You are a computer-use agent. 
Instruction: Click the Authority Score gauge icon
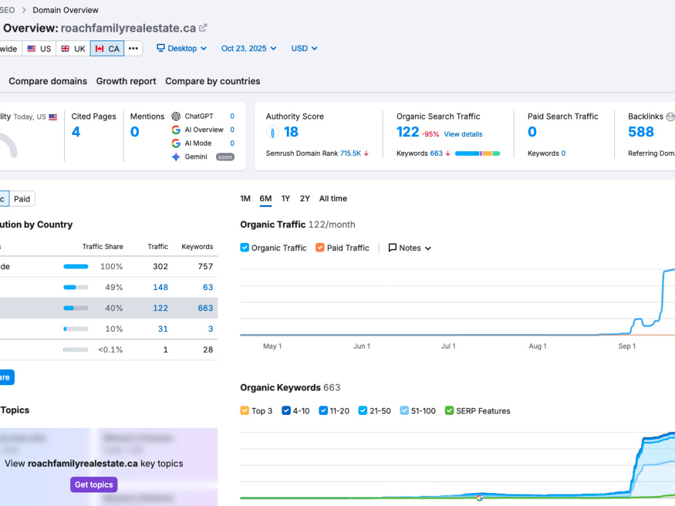click(273, 132)
